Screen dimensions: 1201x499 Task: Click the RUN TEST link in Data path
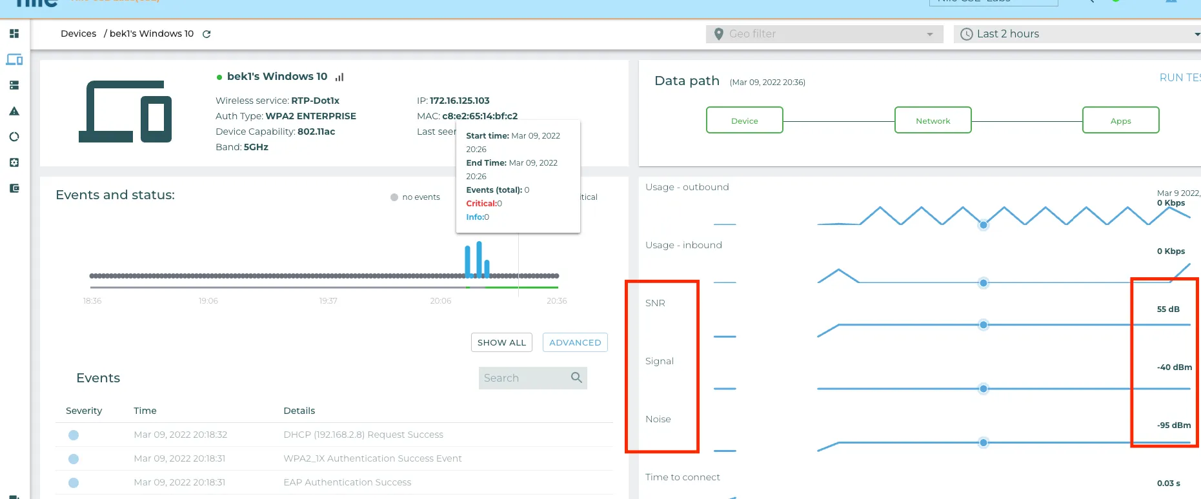click(1180, 77)
